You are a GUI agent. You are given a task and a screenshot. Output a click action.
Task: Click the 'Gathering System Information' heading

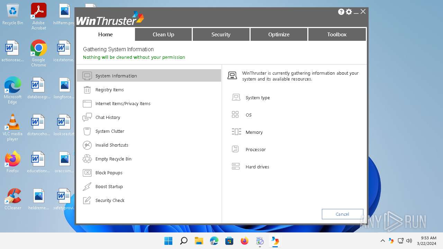tap(118, 49)
